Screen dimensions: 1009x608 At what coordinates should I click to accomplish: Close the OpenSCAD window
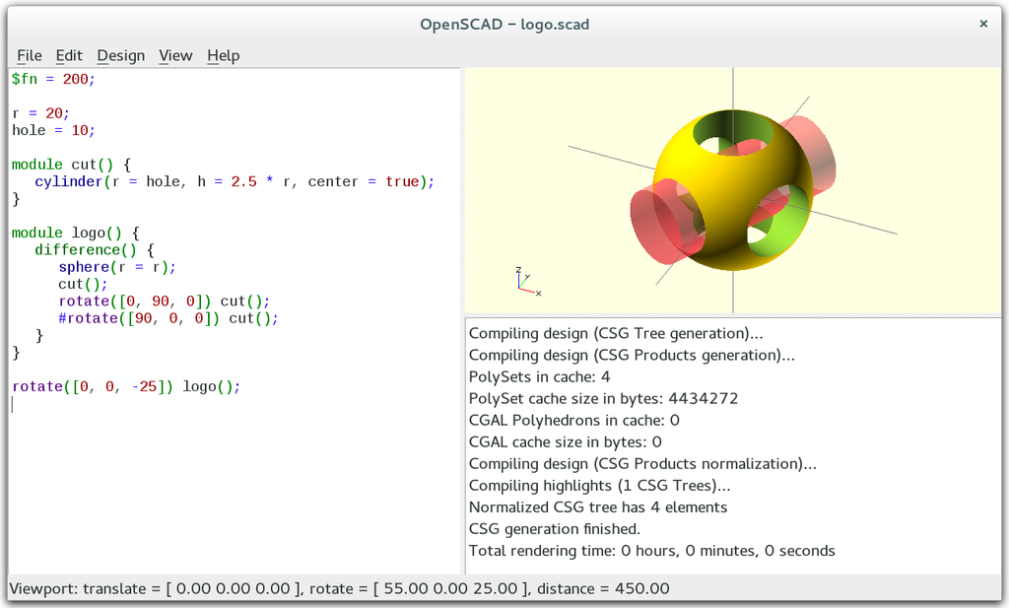(982, 24)
